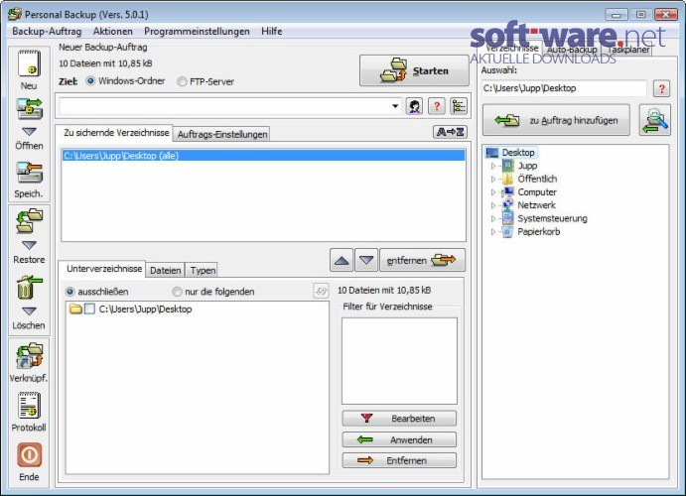686x496 pixels.
Task: Click the magnifier search icon button
Action: pyautogui.click(x=654, y=120)
